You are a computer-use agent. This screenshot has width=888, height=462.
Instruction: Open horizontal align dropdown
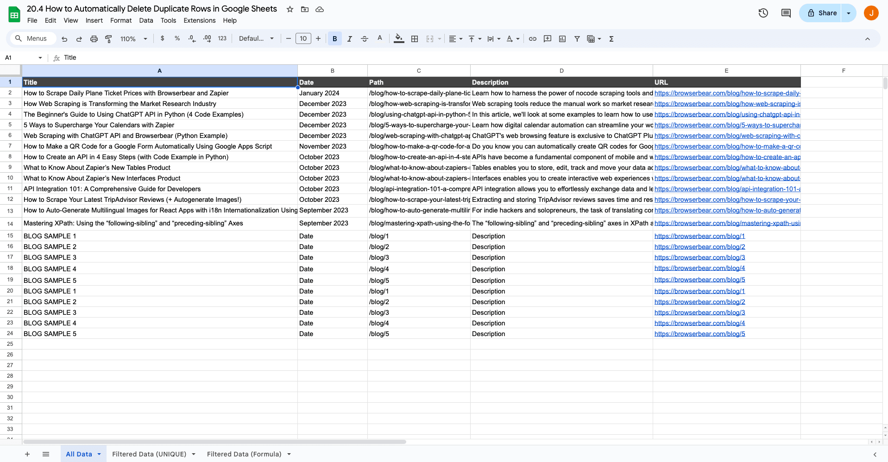click(456, 39)
